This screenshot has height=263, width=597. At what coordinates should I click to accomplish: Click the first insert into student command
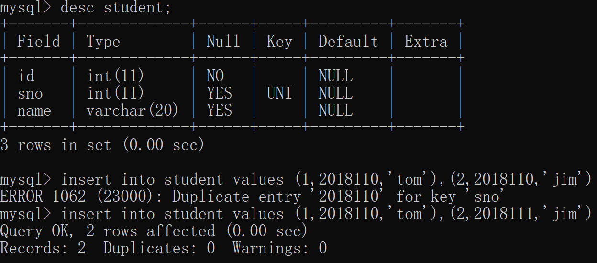(x=327, y=179)
